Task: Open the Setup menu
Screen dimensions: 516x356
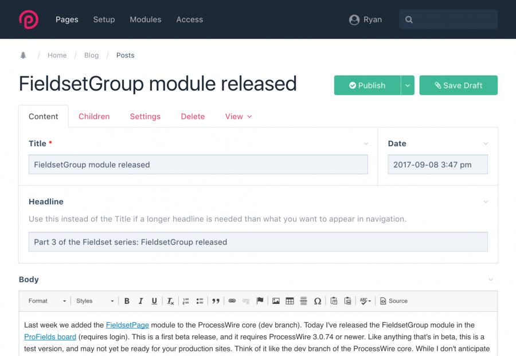Action: [104, 19]
